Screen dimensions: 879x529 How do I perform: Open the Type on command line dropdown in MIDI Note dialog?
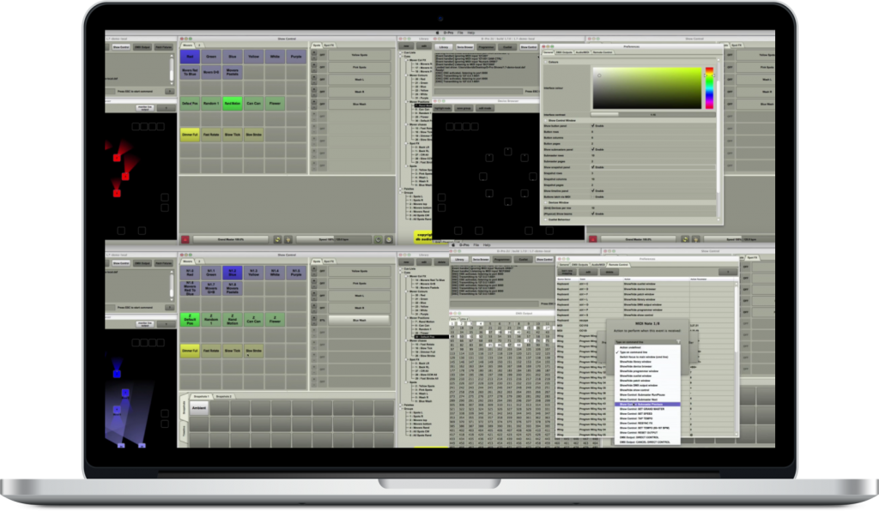pyautogui.click(x=647, y=342)
